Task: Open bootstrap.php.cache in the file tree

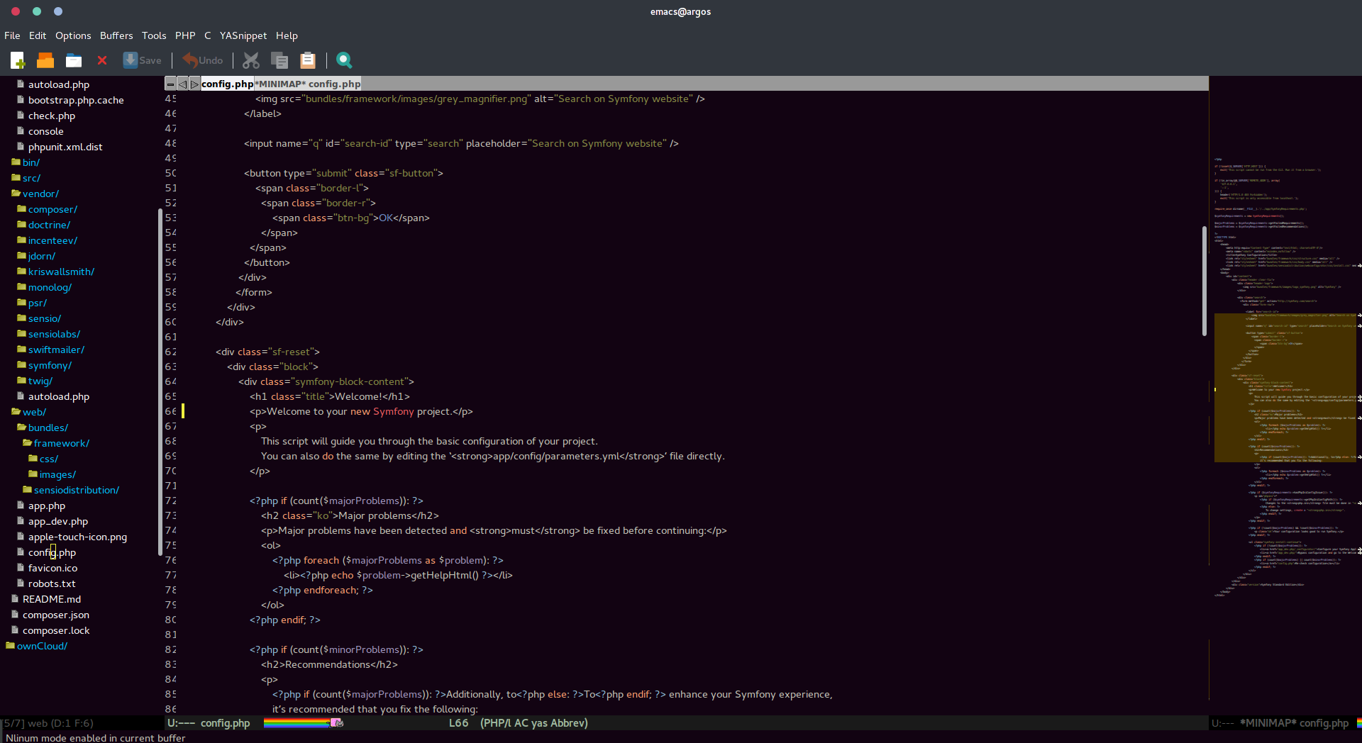Action: pos(76,100)
